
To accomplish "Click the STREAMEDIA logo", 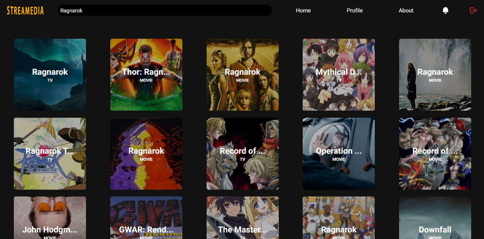I will [x=25, y=10].
